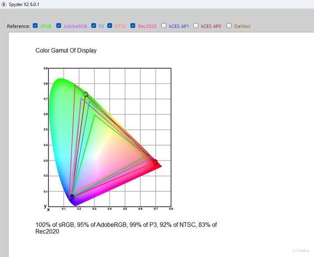Toggle off the P3 reference checkbox
Viewport: 314px width, 257px height.
click(94, 26)
